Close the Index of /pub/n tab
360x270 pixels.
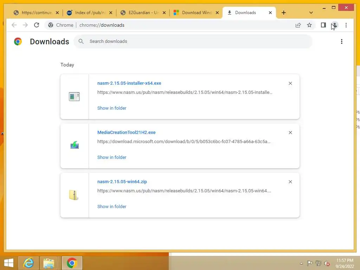[x=111, y=13]
